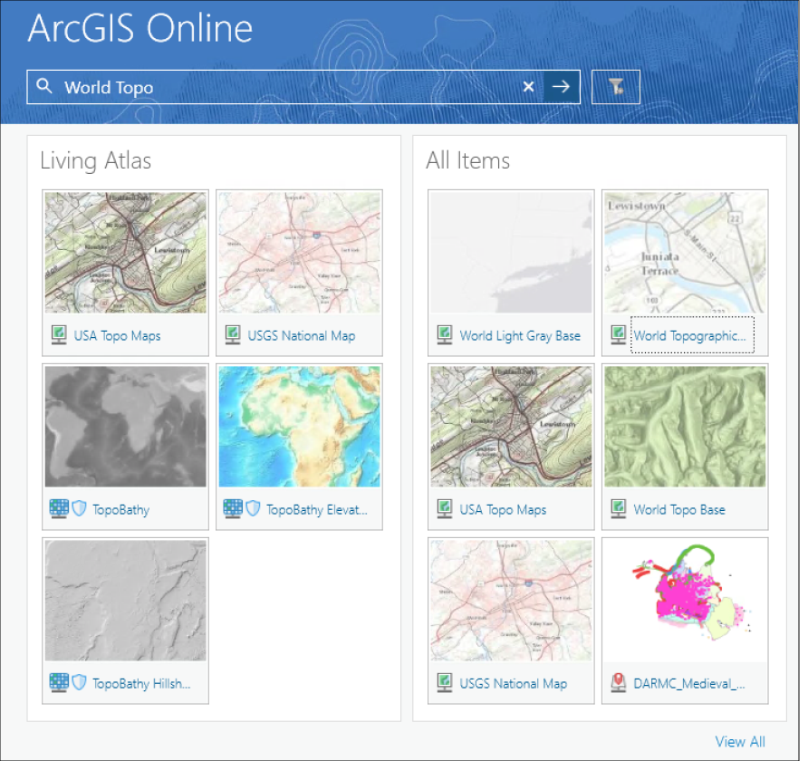
Task: Click inside the World Topo search field
Action: click(x=272, y=86)
